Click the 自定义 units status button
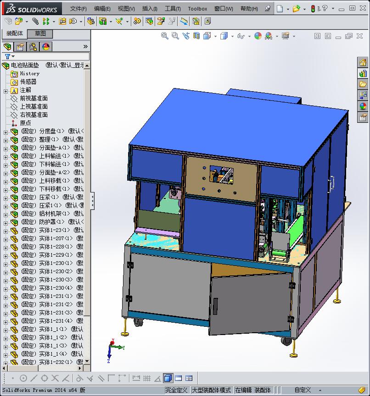This screenshot has width=370, height=396. [303, 390]
